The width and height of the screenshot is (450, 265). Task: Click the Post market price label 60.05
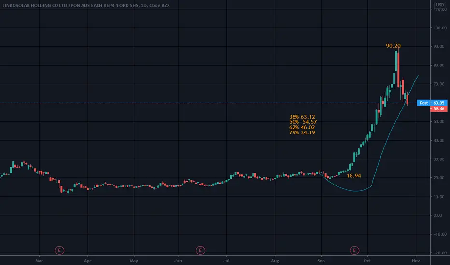(432, 103)
